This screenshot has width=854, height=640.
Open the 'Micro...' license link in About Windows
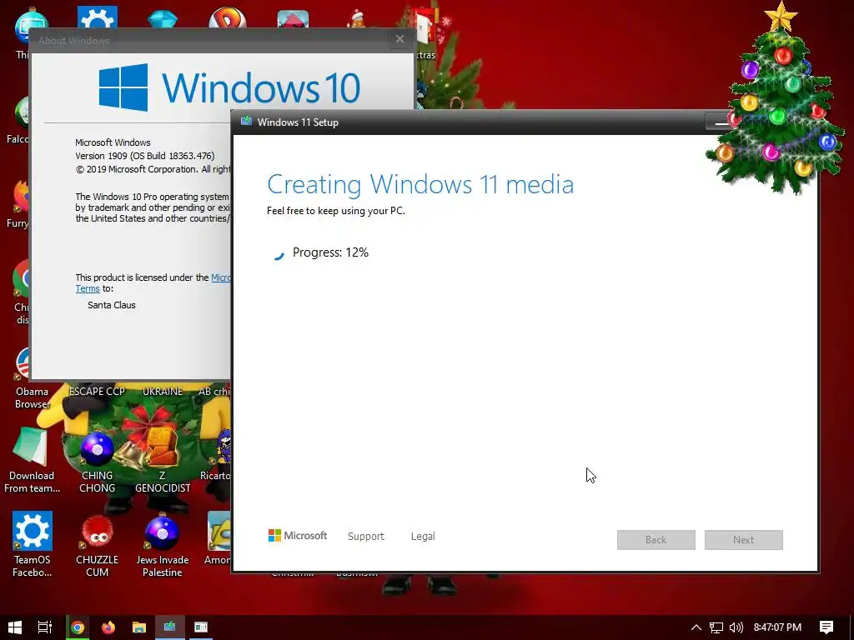click(220, 277)
